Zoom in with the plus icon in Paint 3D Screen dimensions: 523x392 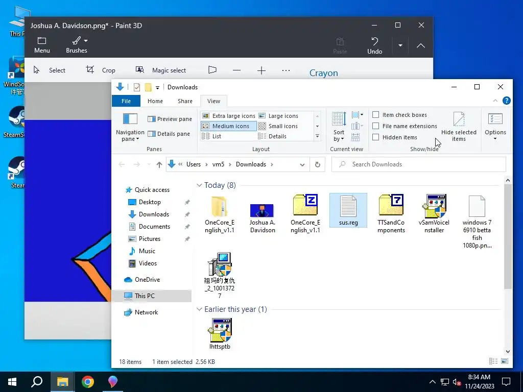(261, 70)
